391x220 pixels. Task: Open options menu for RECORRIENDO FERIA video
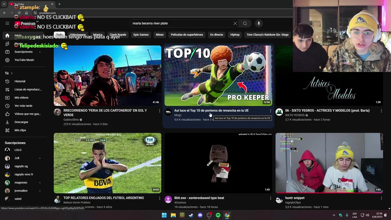(x=159, y=111)
